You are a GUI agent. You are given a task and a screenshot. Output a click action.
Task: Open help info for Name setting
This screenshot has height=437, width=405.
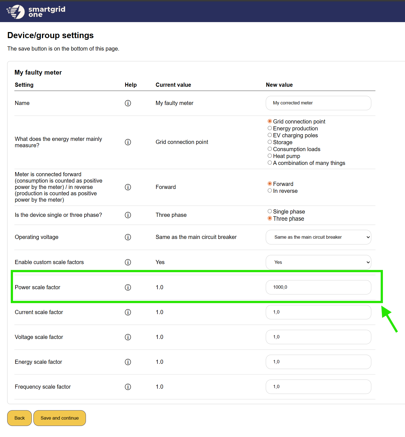128,103
